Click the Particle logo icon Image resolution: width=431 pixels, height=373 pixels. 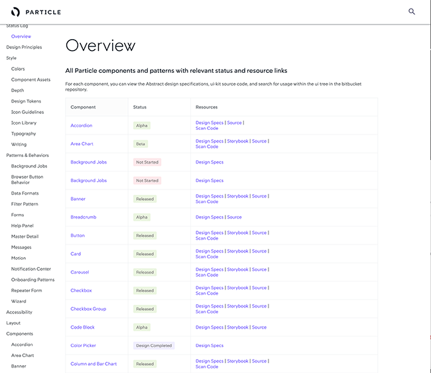tap(15, 12)
